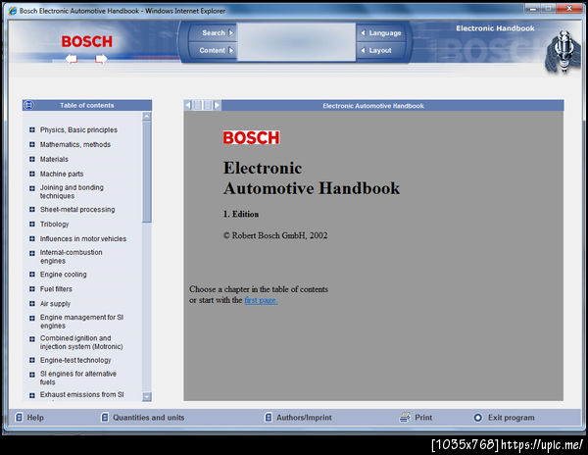588x455 pixels.
Task: Select 'Tribology' in the contents list
Action: [x=55, y=224]
